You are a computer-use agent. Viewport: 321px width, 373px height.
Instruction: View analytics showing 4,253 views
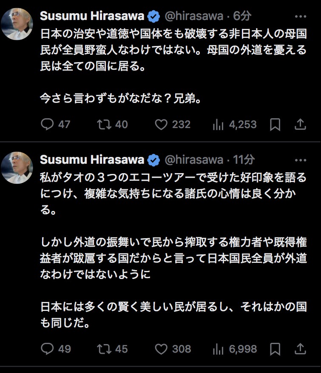(x=218, y=124)
